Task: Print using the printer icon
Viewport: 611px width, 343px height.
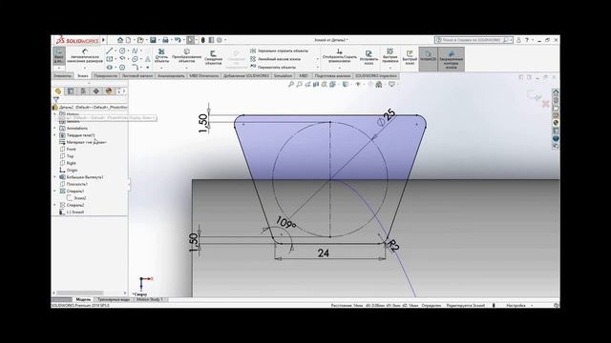Action: click(165, 40)
